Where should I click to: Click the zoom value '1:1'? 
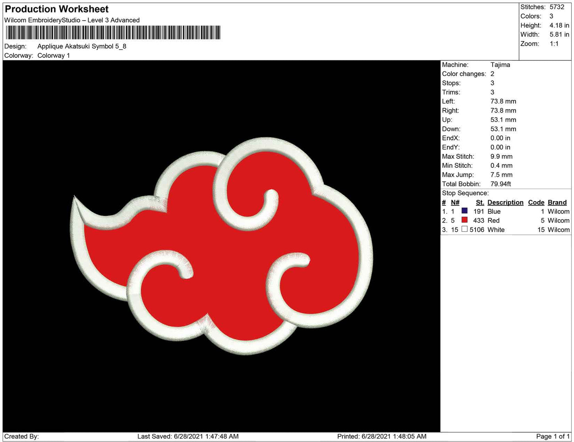point(554,44)
